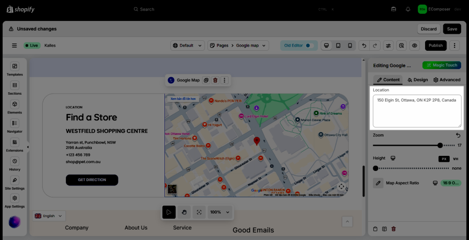This screenshot has height=240, width=469.
Task: Click the undo arrow in toolbar
Action: pos(364,45)
